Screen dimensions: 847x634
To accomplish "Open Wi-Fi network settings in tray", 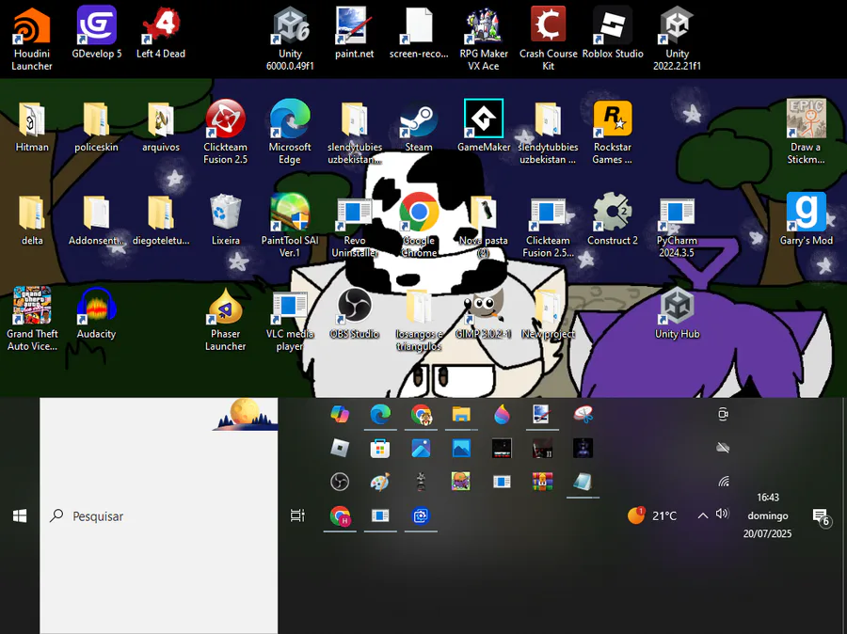I will (x=724, y=482).
